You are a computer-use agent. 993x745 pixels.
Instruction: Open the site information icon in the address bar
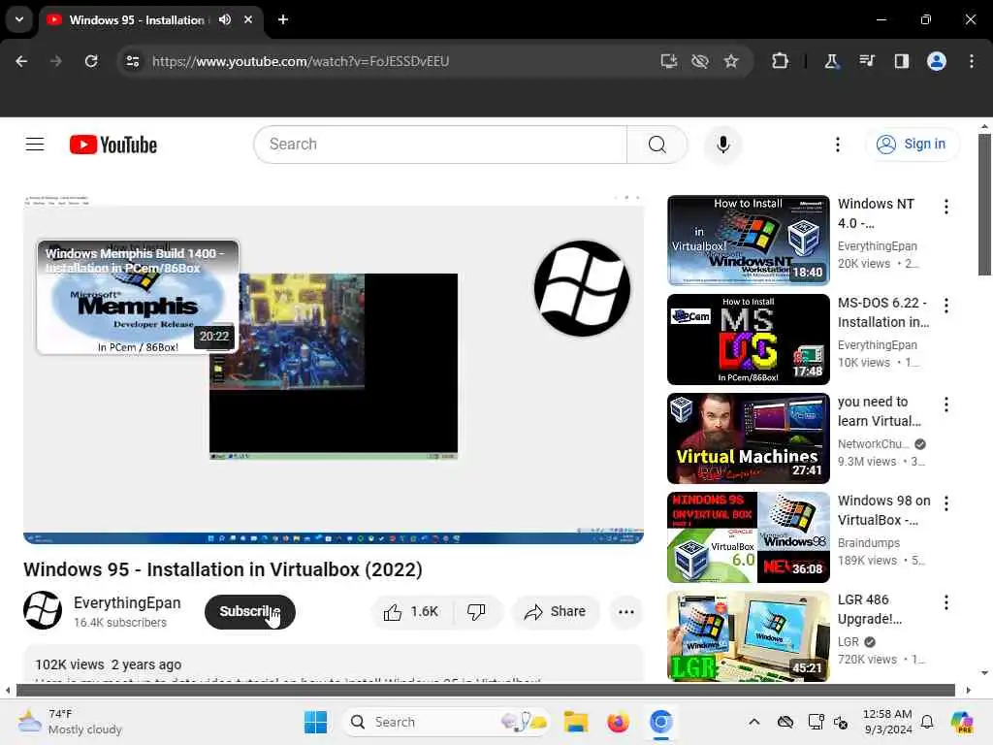click(133, 61)
